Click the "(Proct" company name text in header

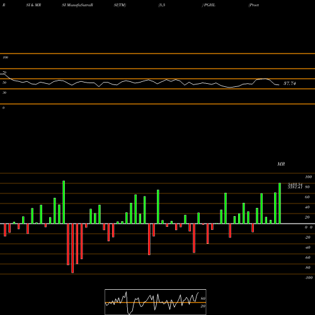(254, 5)
